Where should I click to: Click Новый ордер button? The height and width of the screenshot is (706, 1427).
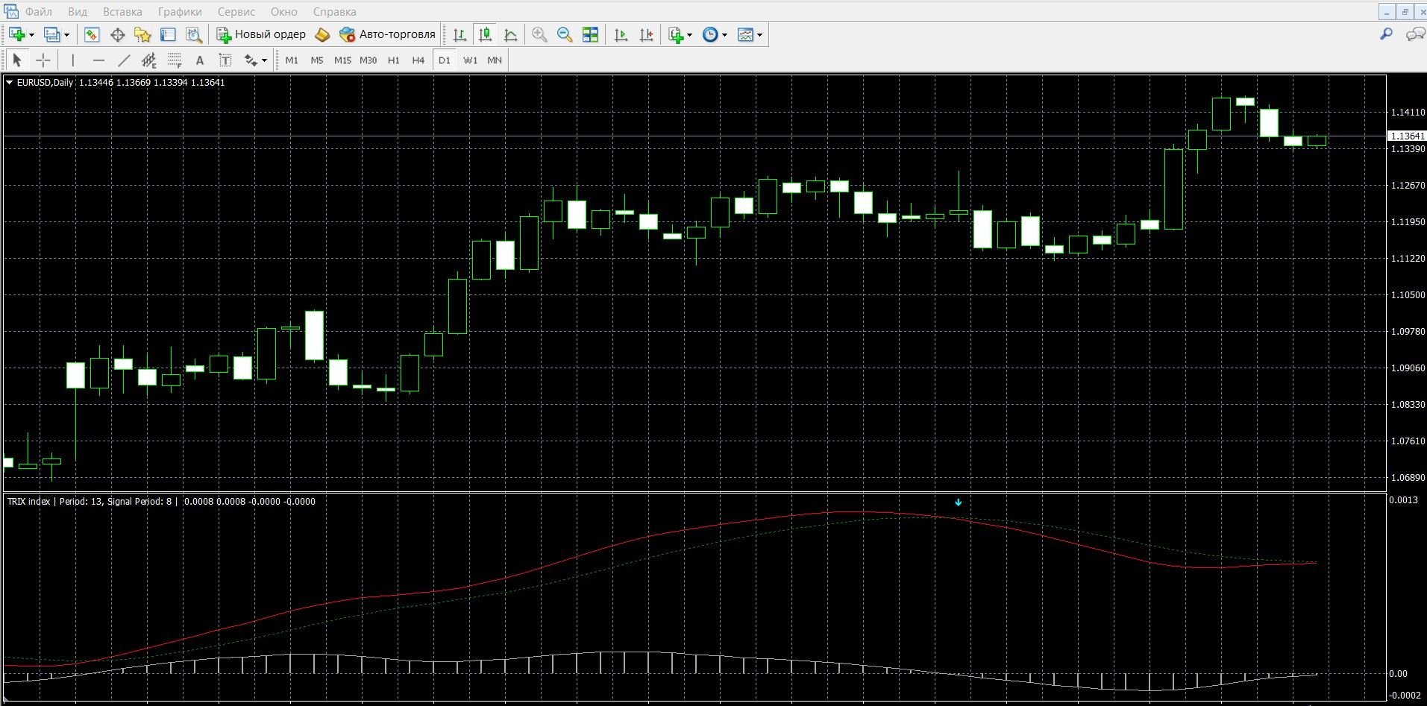262,34
